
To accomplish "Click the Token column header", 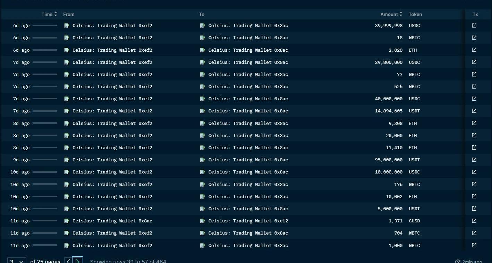I will [x=415, y=14].
